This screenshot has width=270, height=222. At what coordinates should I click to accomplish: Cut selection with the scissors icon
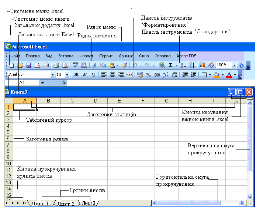[x=94, y=65]
